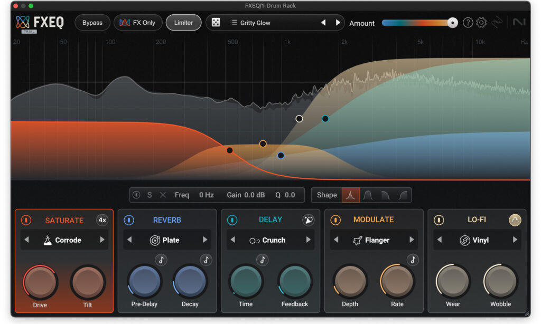Click the Gain 0.0 dB value
The height and width of the screenshot is (324, 541).
coord(254,195)
